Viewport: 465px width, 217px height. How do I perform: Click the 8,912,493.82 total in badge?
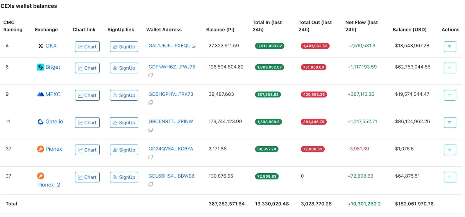click(x=269, y=46)
